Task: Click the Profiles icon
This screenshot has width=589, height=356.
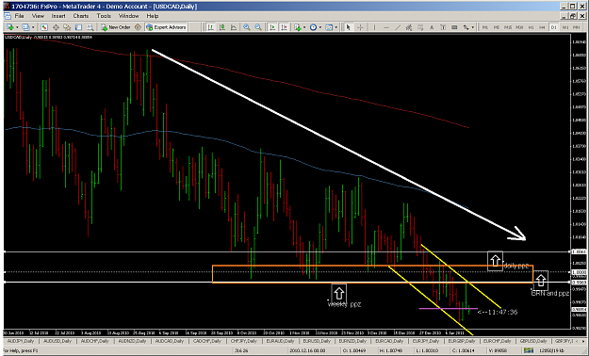Action: [25, 27]
